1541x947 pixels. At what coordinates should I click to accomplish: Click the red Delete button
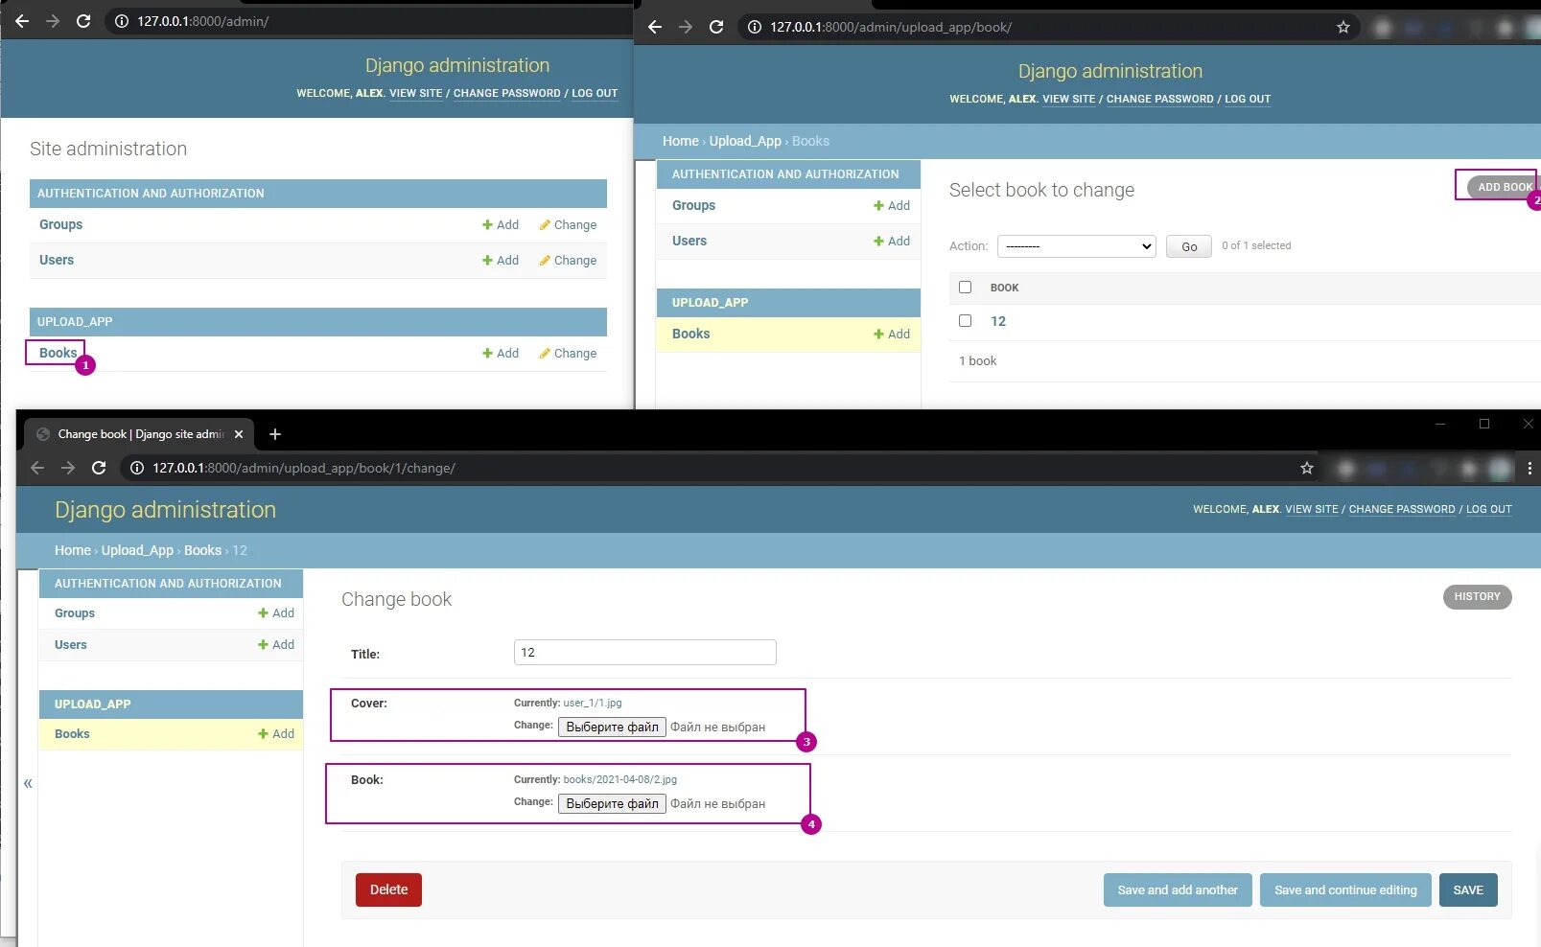point(388,889)
